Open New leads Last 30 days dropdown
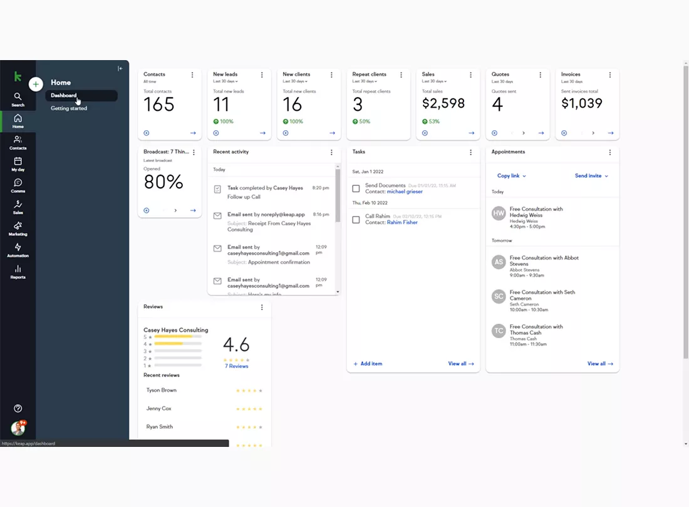Viewport: 689px width, 507px height. click(x=225, y=81)
